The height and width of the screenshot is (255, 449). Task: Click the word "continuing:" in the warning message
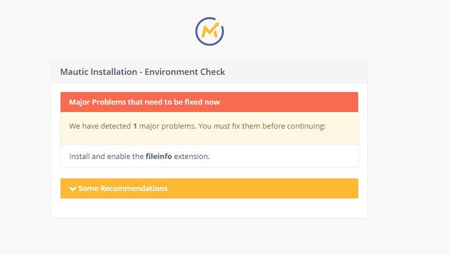(305, 126)
